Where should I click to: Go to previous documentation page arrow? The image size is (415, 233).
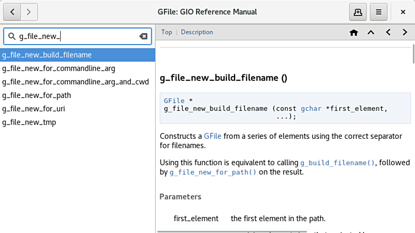388,32
